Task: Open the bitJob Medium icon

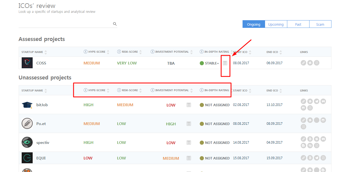Action: pyautogui.click(x=323, y=101)
